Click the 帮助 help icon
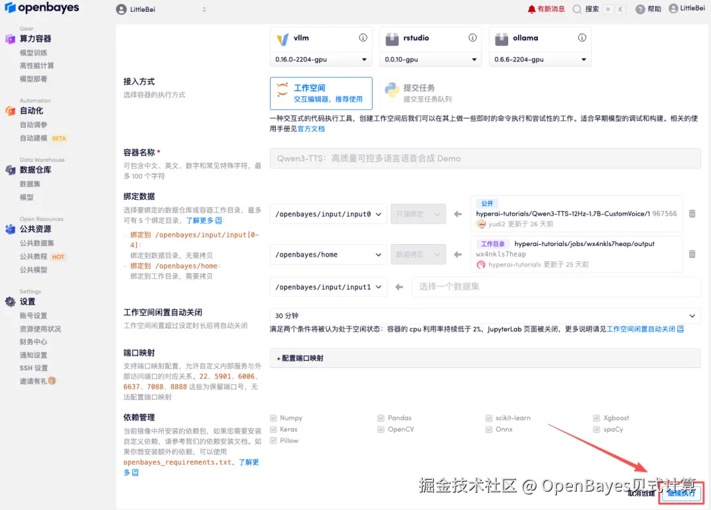The height and width of the screenshot is (510, 711). click(637, 8)
